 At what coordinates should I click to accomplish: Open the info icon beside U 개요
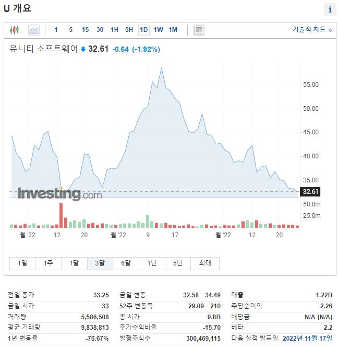[x=330, y=9]
